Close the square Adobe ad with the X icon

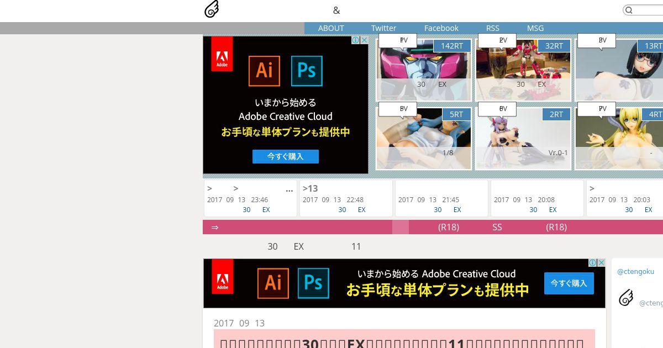[x=364, y=40]
